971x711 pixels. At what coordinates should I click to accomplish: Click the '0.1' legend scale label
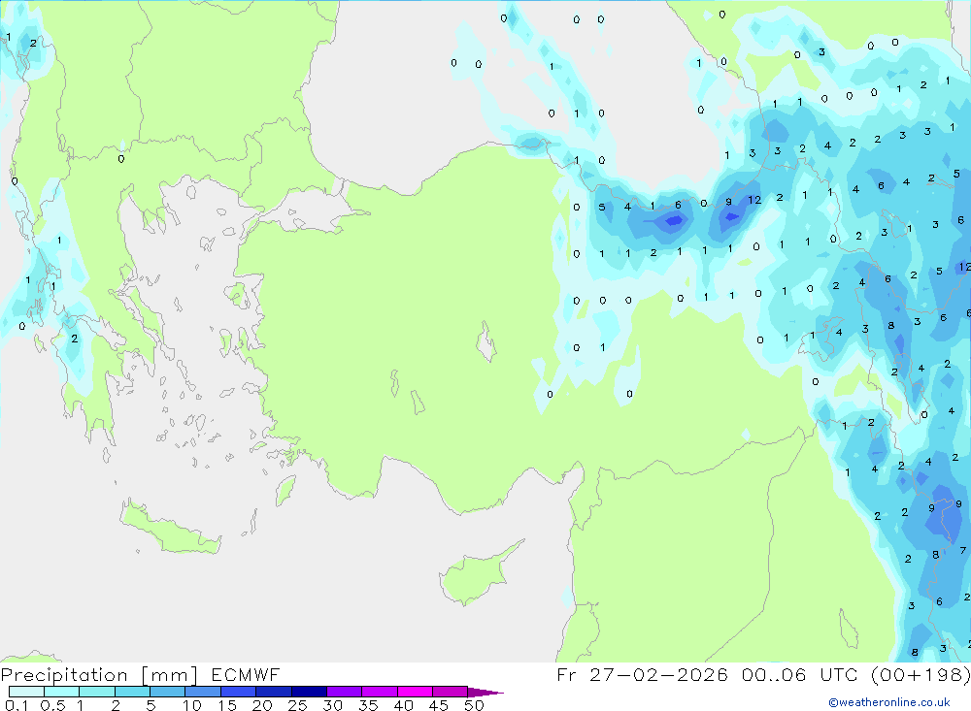pyautogui.click(x=17, y=705)
